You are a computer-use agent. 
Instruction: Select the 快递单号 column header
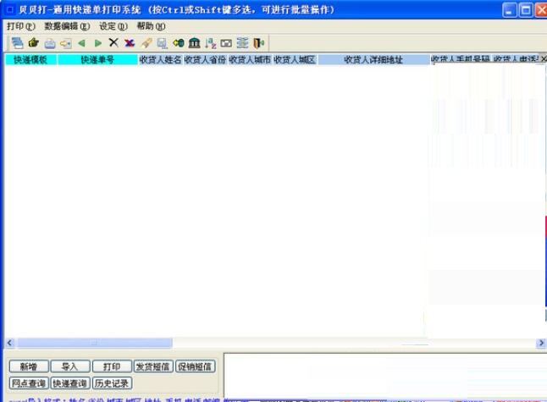coord(97,59)
